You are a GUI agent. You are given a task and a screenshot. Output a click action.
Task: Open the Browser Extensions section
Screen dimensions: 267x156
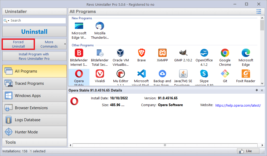click(x=34, y=108)
